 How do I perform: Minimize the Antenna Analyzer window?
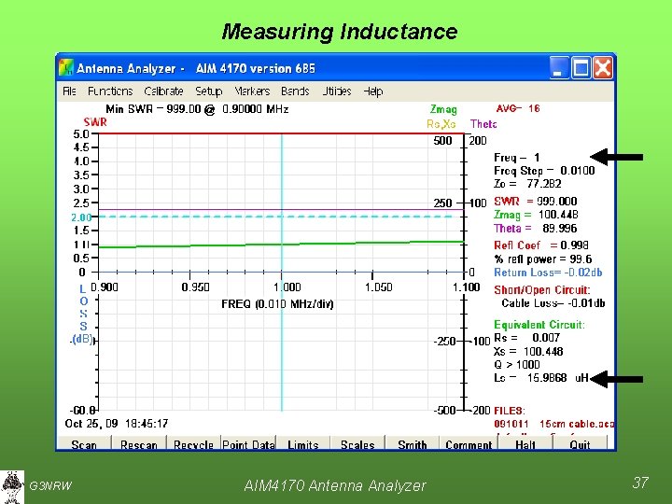(559, 68)
